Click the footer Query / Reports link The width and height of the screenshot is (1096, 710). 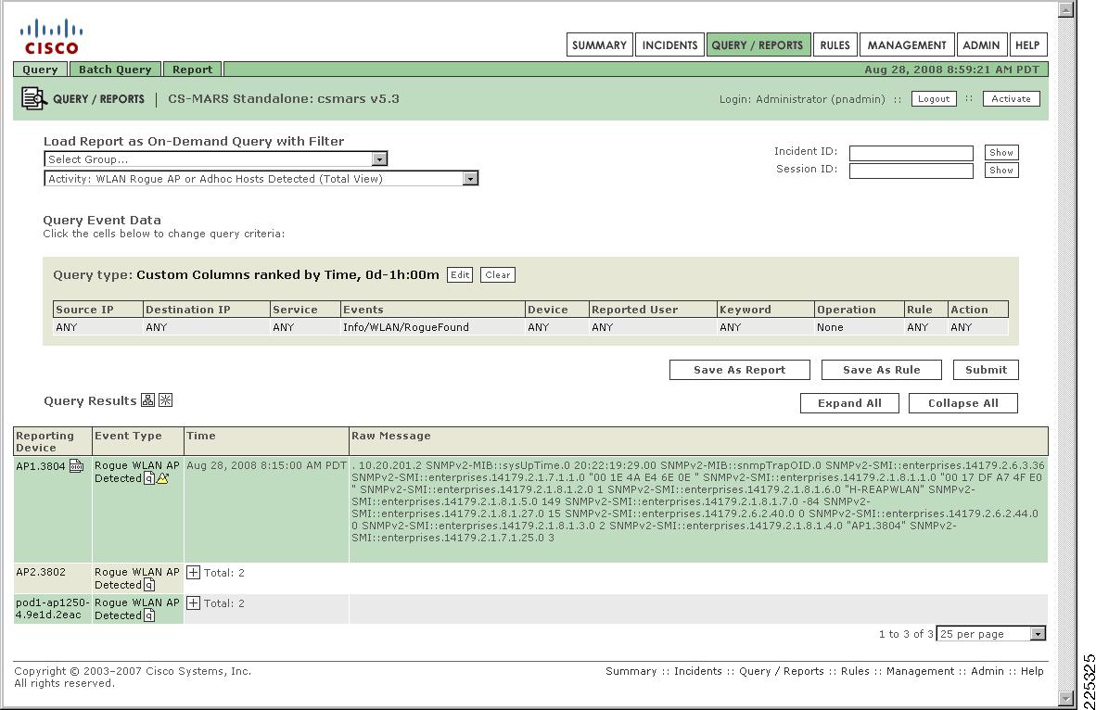click(782, 672)
